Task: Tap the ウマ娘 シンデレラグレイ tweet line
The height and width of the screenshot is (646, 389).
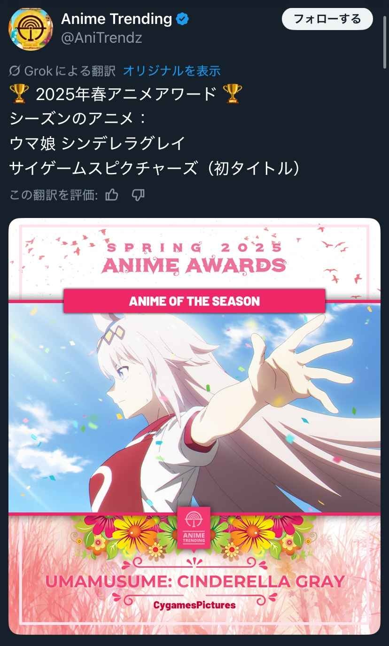Action: tap(97, 143)
